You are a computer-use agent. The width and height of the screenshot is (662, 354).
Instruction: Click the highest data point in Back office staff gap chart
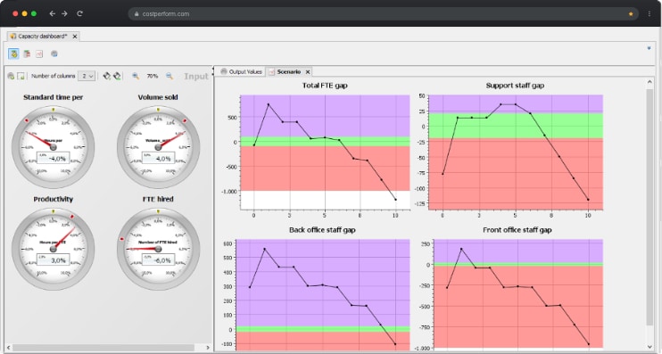coord(265,249)
